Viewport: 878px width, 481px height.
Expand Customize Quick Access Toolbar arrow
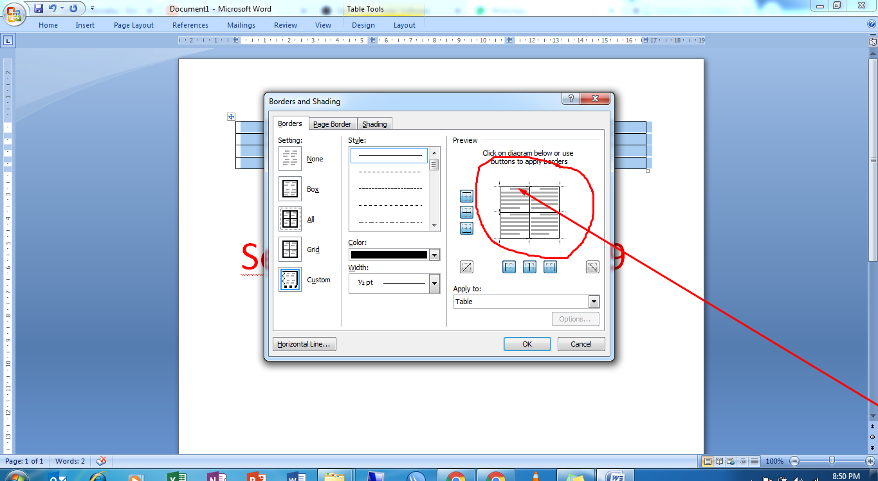coord(92,8)
